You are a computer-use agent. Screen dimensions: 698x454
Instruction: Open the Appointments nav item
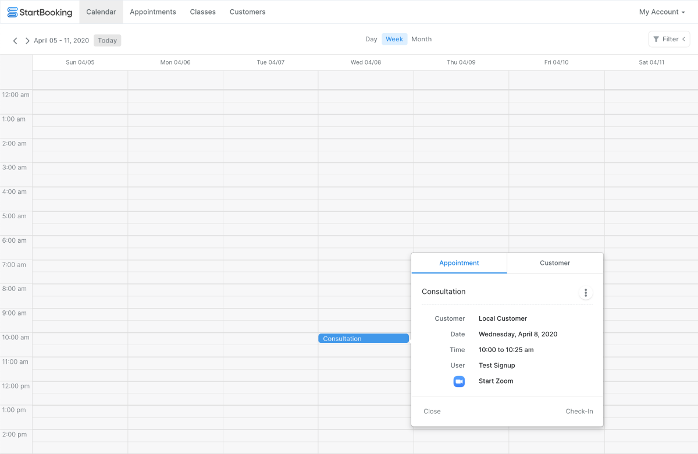click(153, 12)
